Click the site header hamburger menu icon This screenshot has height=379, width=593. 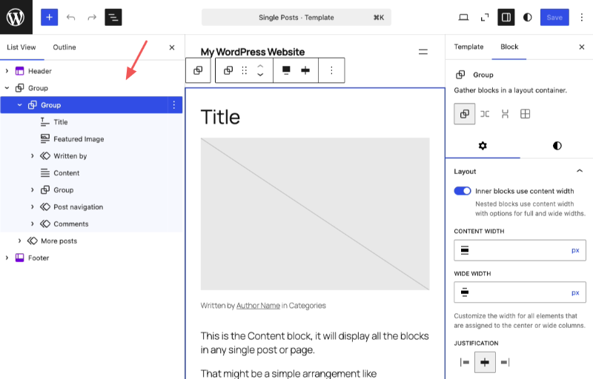pos(423,52)
